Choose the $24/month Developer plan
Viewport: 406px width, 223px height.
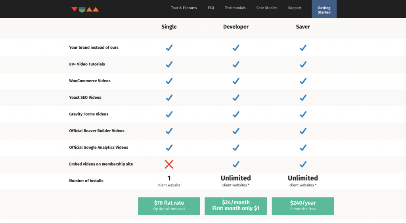click(236, 206)
